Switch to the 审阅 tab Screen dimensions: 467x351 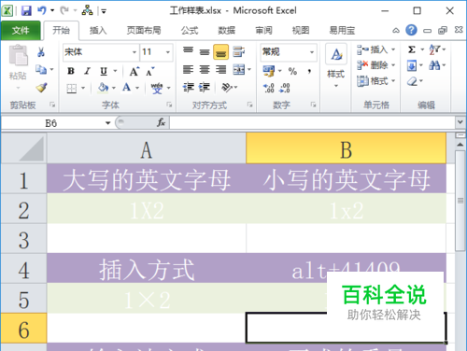coord(263,31)
